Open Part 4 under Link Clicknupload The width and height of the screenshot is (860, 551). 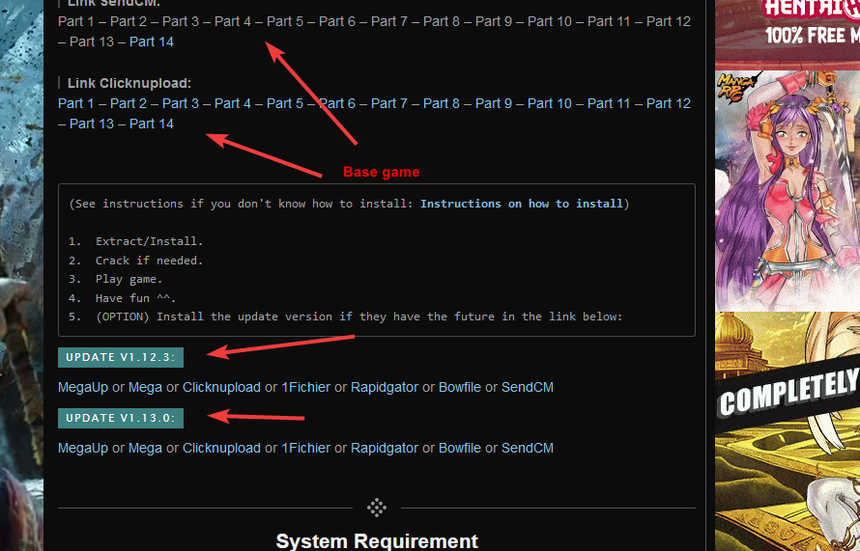(x=233, y=103)
